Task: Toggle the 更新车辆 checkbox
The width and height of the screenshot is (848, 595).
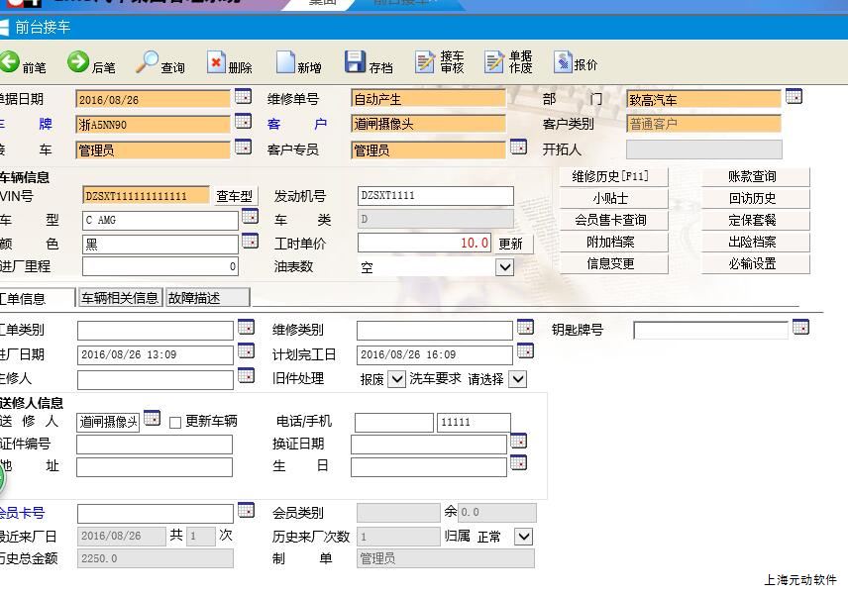Action: (x=175, y=423)
